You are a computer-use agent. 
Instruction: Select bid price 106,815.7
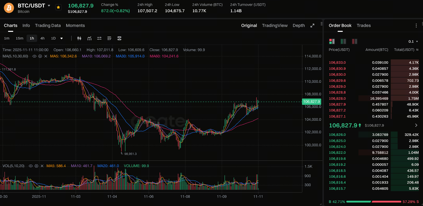coord(337,189)
